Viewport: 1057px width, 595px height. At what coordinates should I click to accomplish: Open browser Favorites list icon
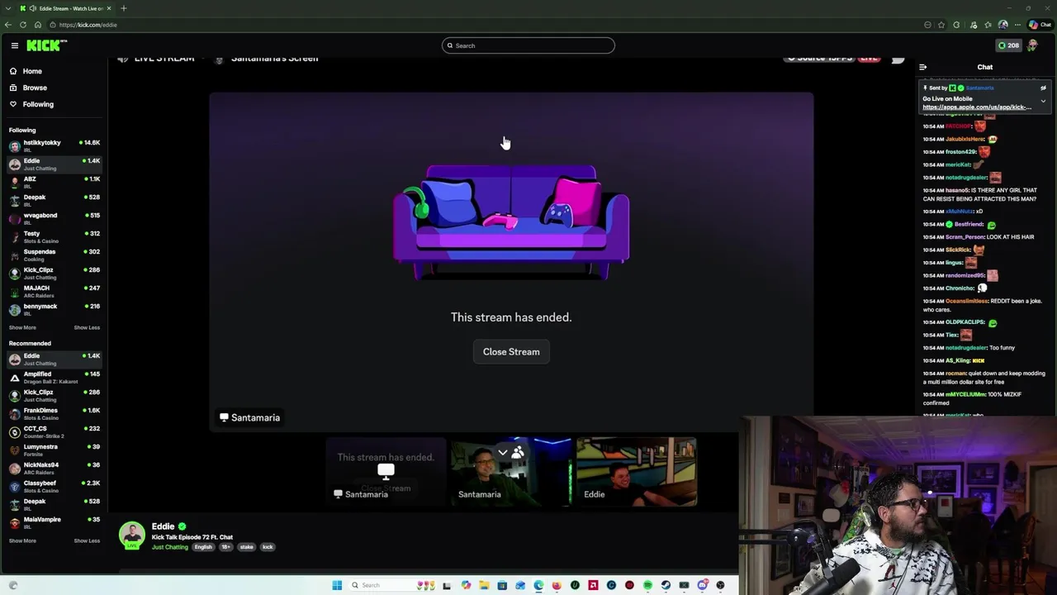988,25
